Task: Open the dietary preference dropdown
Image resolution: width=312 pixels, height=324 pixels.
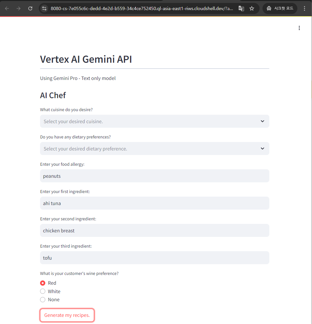Action: point(154,149)
